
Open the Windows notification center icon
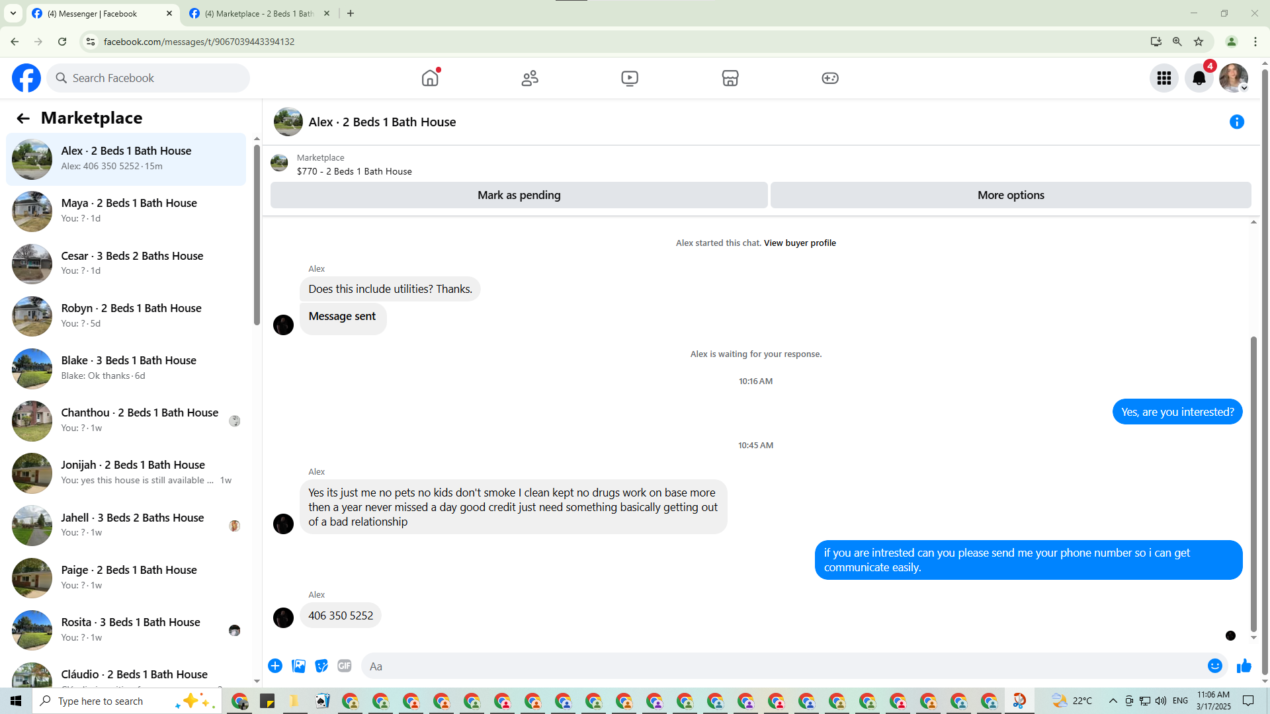pos(1248,701)
